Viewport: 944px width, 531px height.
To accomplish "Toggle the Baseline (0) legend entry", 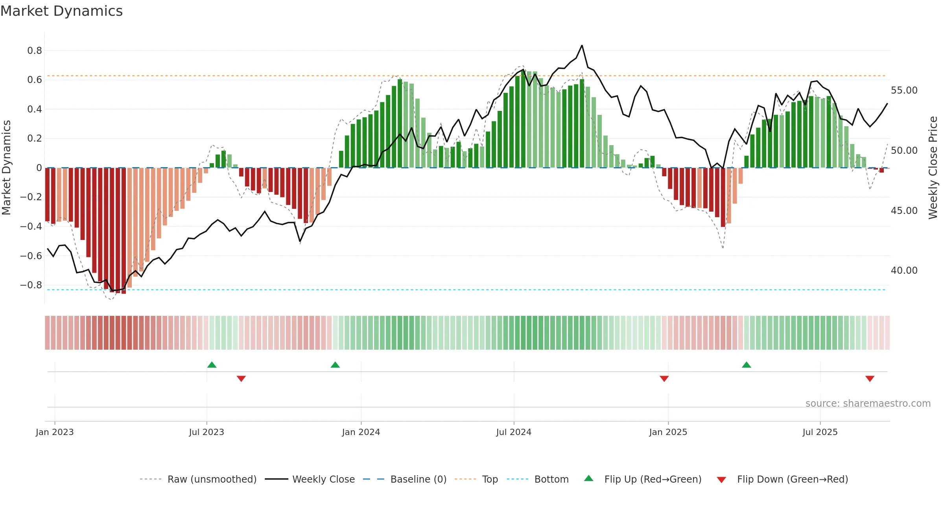I will tap(405, 479).
